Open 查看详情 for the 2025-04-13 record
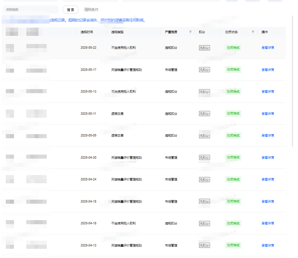Screen dimensions: 298x258 tap(268, 245)
